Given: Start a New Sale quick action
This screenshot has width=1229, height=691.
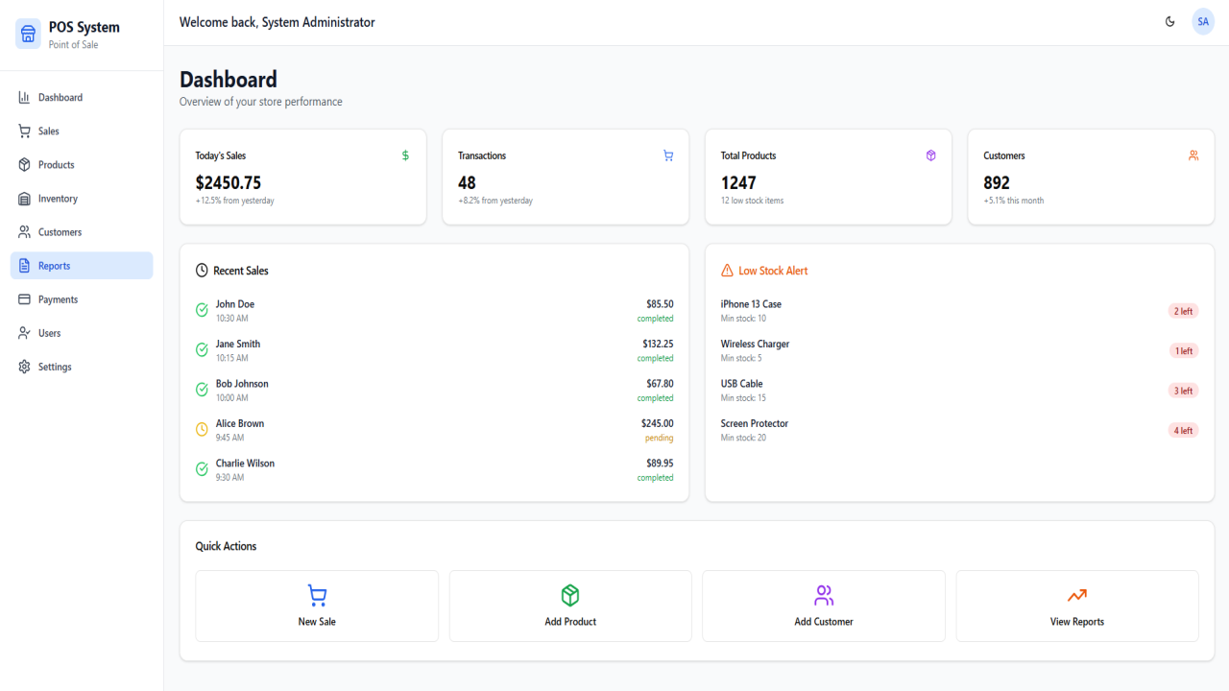Looking at the screenshot, I should pos(317,606).
